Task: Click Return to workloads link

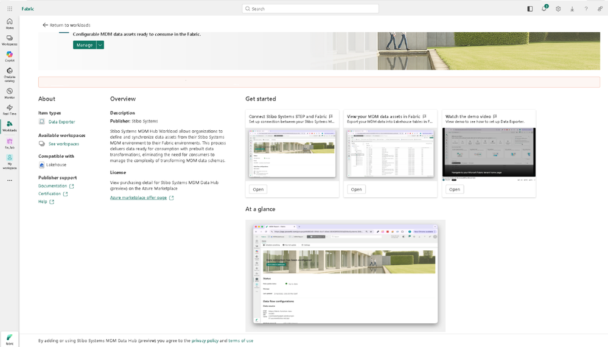Action: (70, 25)
